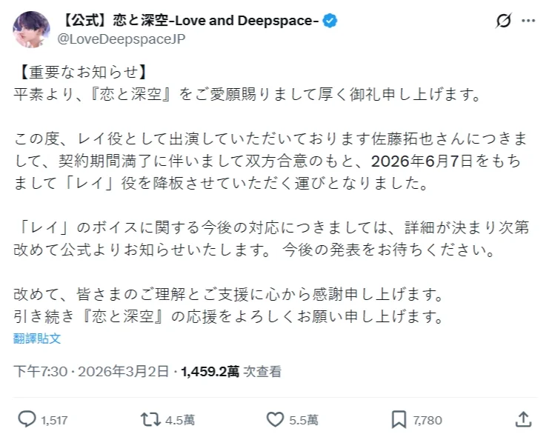Viewport: 552px width, 437px height.
Task: View the 1,459.2萬 view count analytics
Action: (210, 371)
